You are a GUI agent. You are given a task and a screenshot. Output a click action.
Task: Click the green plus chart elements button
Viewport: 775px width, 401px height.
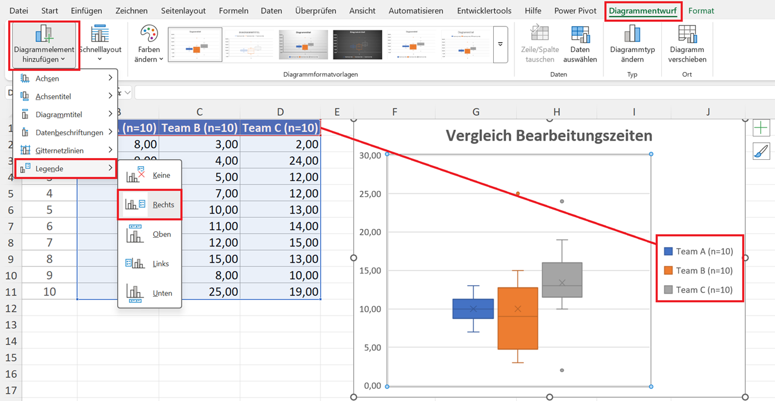pyautogui.click(x=761, y=128)
